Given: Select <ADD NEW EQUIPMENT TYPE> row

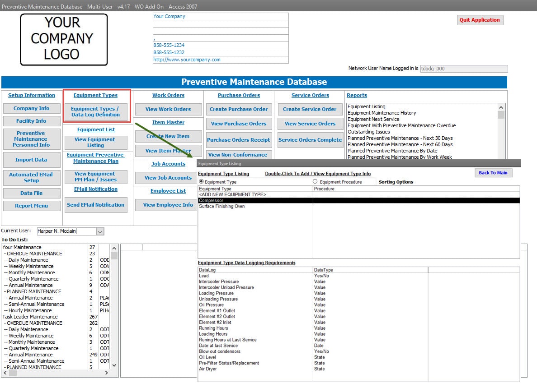Looking at the screenshot, I should [x=359, y=195].
